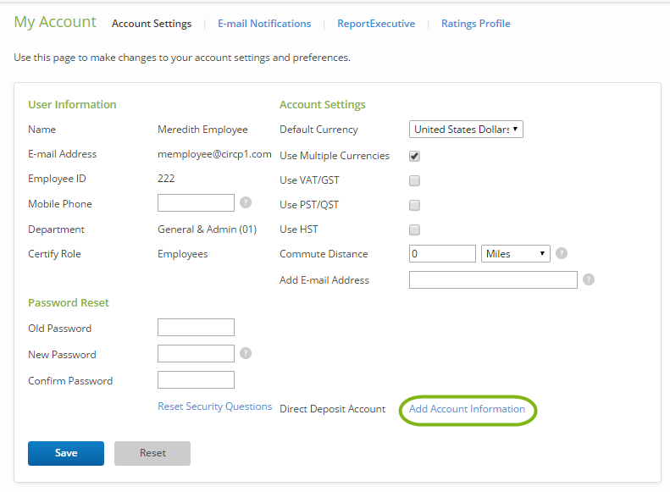
Task: Click help icon next to New Password
Action: pyautogui.click(x=246, y=353)
